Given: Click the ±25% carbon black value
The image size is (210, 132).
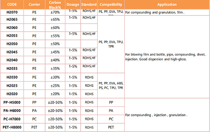Looking at the screenshot, I should click(x=55, y=86).
